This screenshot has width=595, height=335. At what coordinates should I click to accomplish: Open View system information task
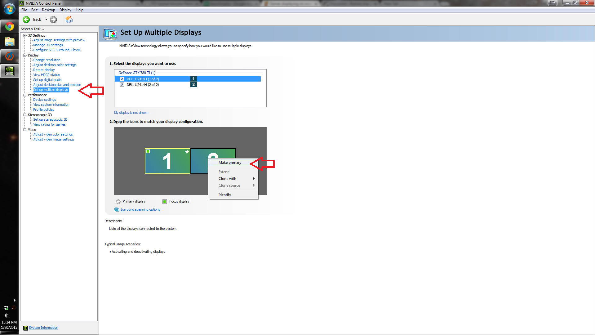tap(51, 105)
